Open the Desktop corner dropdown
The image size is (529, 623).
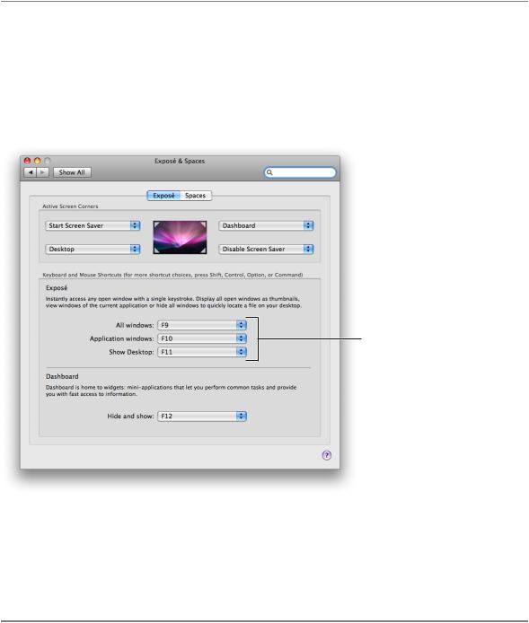(x=93, y=250)
